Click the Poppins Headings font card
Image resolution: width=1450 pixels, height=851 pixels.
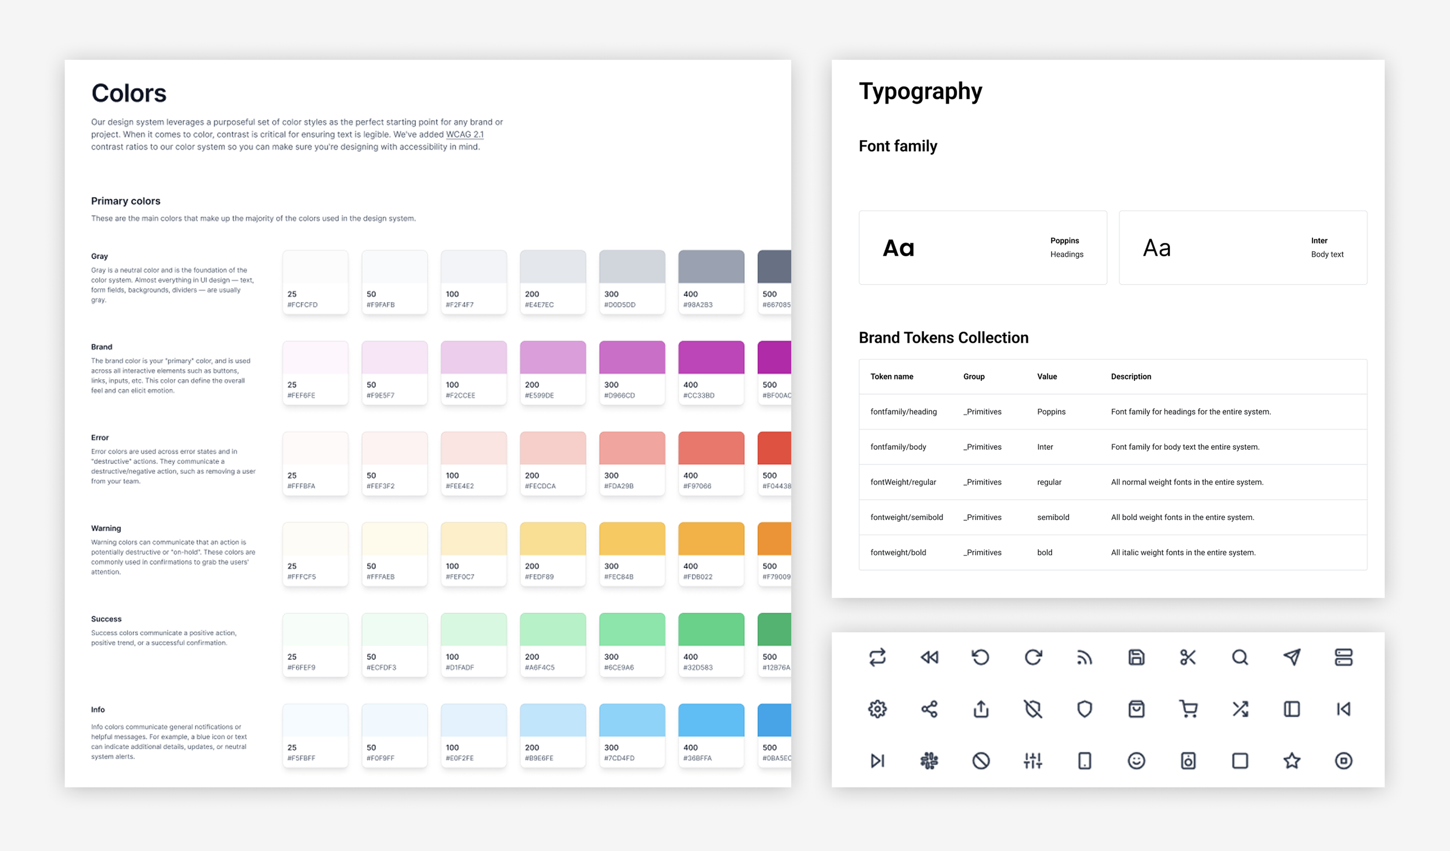point(982,248)
